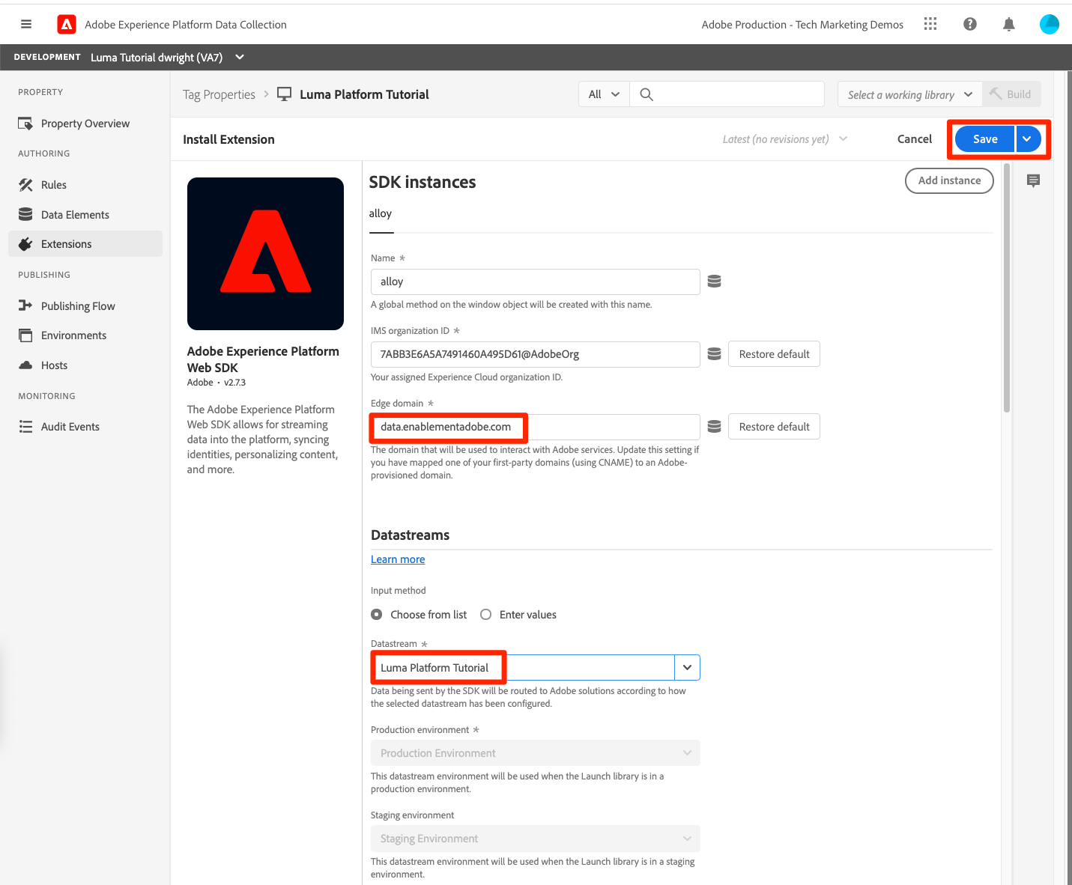Click the Tag Properties breadcrumb

point(219,94)
